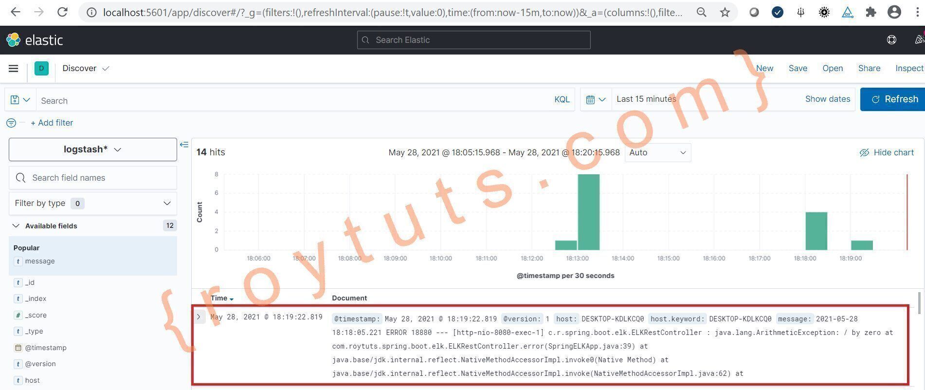Click the Document column header
This screenshot has width=925, height=390.
[349, 298]
